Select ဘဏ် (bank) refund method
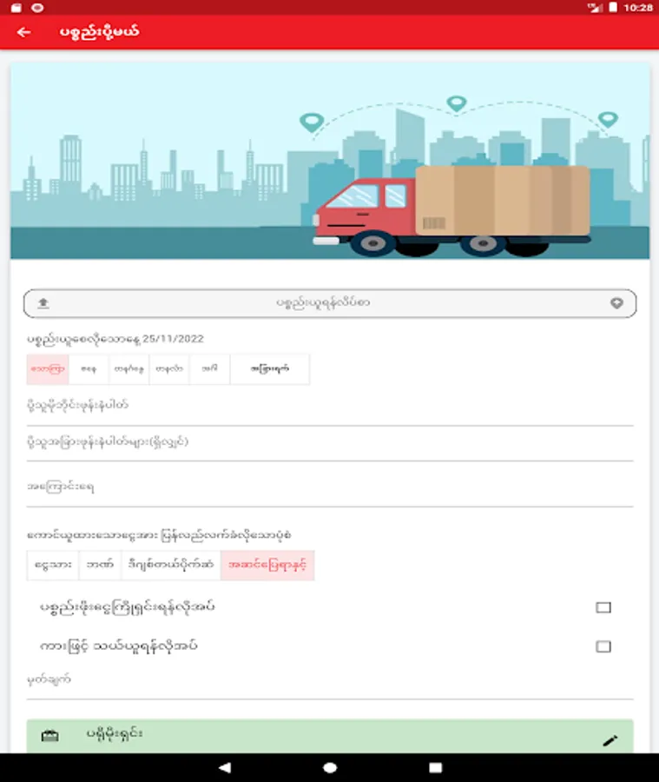Screen dimensions: 659x782 click(x=100, y=565)
